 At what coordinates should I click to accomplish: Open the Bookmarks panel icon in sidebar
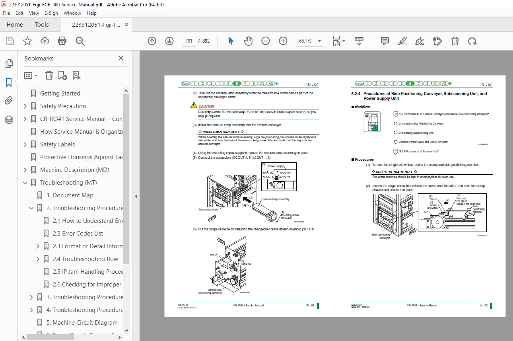tap(9, 82)
